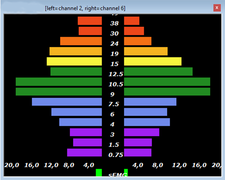Click the amber bar on the left side
This screenshot has width=225, height=180.
click(x=75, y=51)
